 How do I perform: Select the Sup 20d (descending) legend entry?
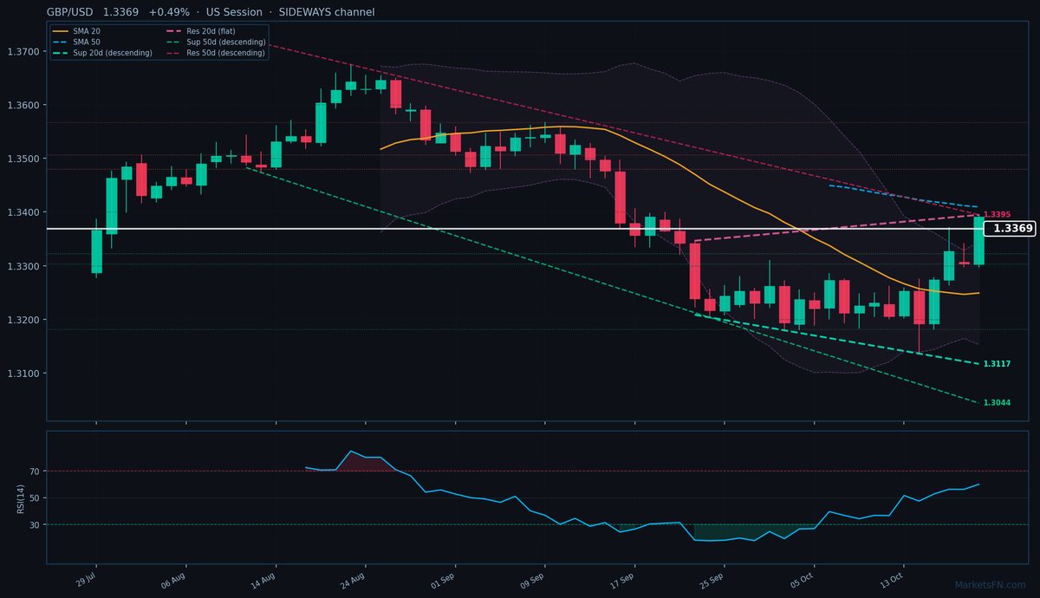coord(102,53)
